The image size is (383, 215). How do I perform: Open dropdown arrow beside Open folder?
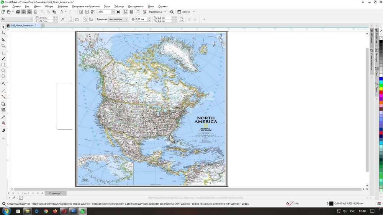13,12
